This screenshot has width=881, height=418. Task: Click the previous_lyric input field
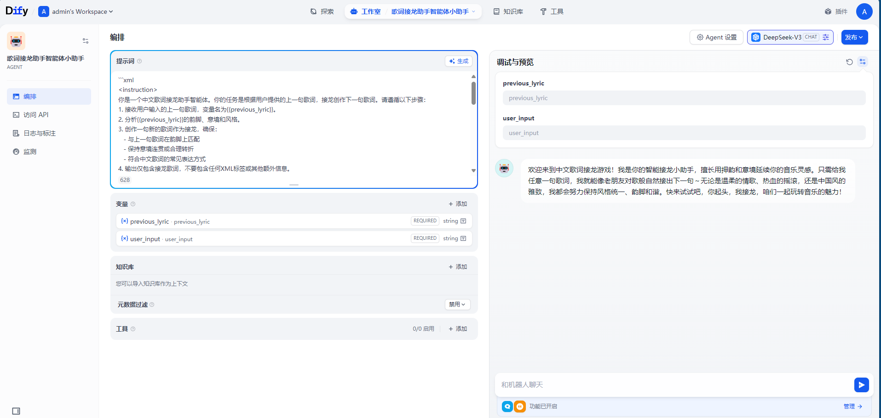(x=684, y=98)
